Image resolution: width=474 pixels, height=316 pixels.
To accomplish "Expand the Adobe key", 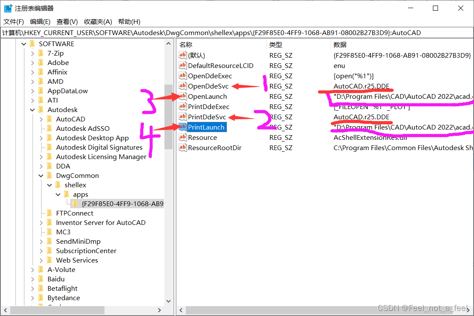I will (x=33, y=63).
